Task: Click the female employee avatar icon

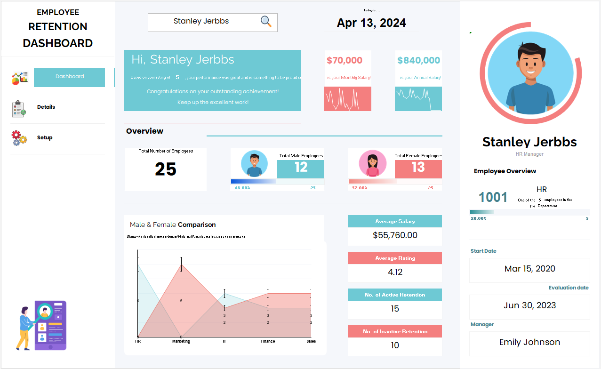Action: tap(372, 164)
